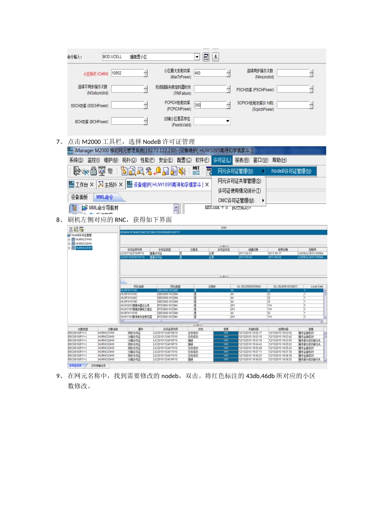Click the save icon next to command dropdown
The height and width of the screenshot is (527, 372).
(x=206, y=57)
